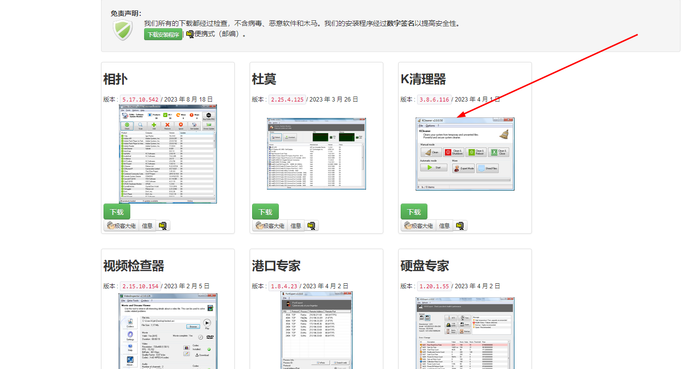Screen dimensions: 683x369
Task: Click the portable zip icon under K清理器
Action: coord(460,226)
